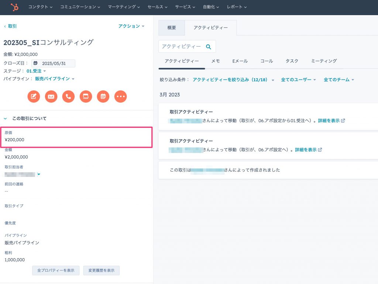
Task: Open the マーケティング menu
Action: click(124, 7)
